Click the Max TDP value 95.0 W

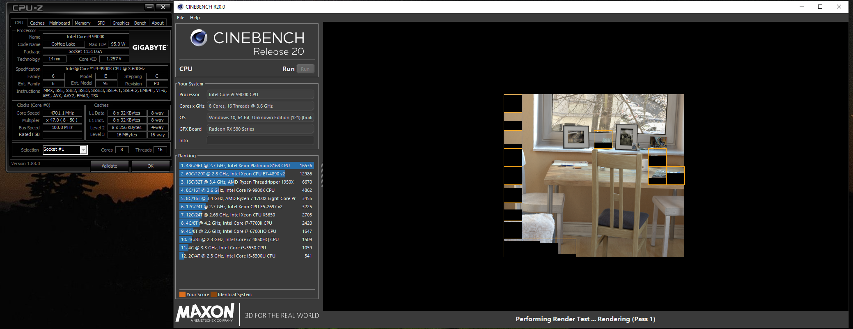[x=118, y=44]
